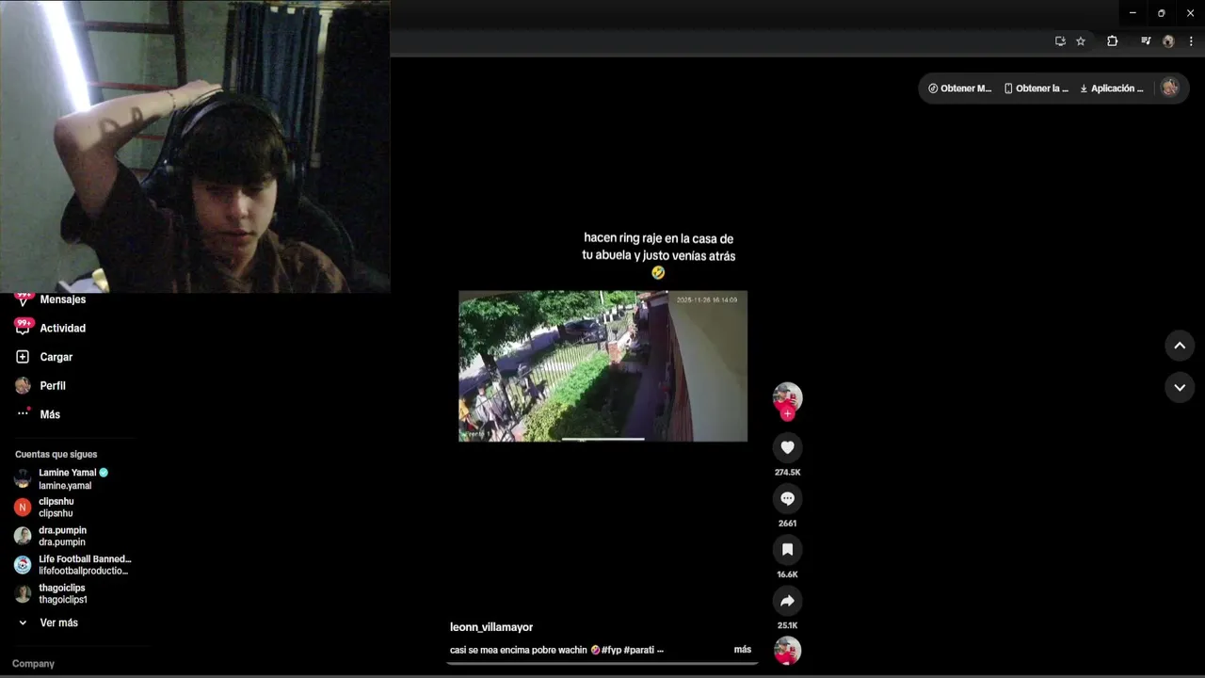Viewport: 1205px width, 678px height.
Task: Open Chrome profile avatar
Action: point(1168,40)
